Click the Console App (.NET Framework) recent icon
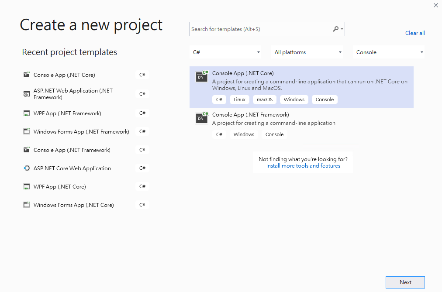This screenshot has width=442, height=292. [27, 150]
